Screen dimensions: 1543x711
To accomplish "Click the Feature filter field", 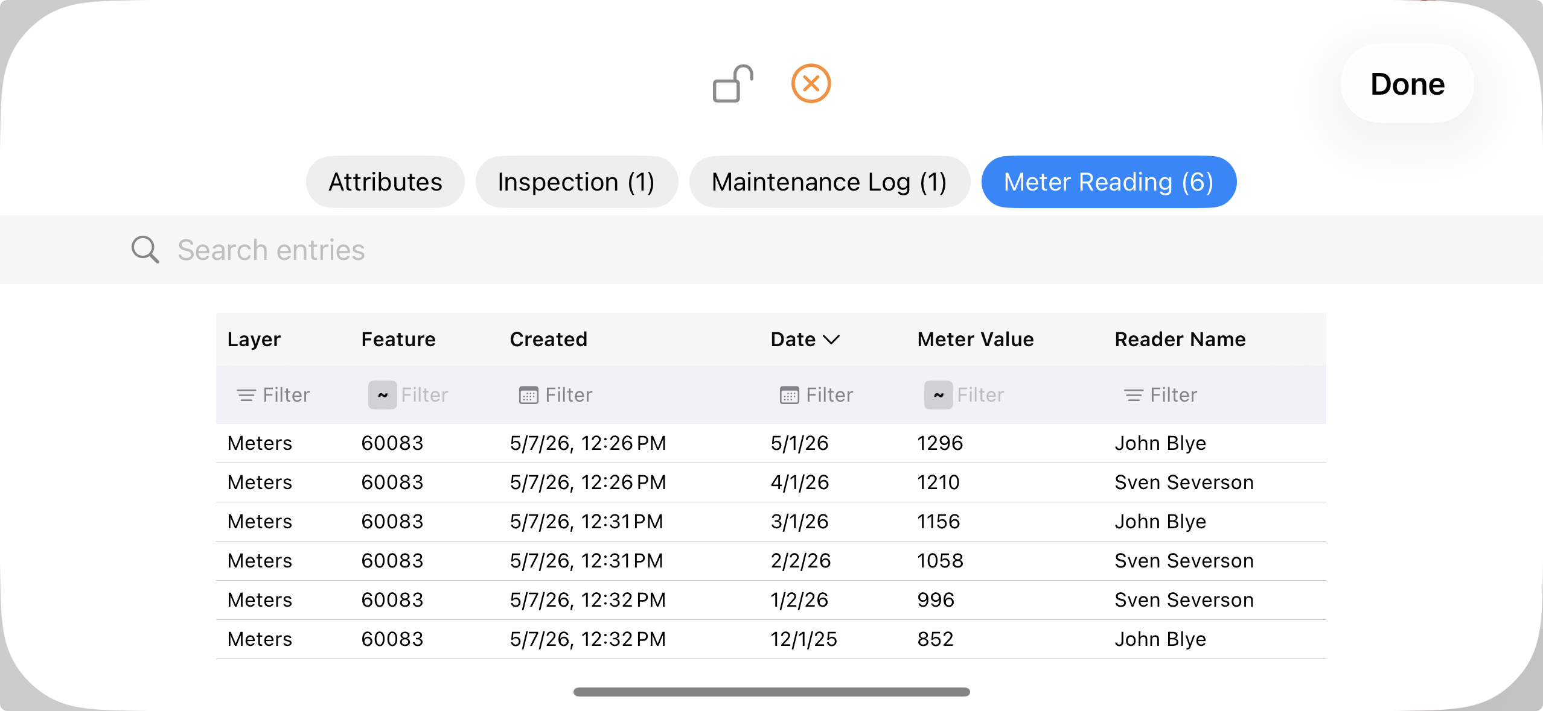I will pos(425,395).
